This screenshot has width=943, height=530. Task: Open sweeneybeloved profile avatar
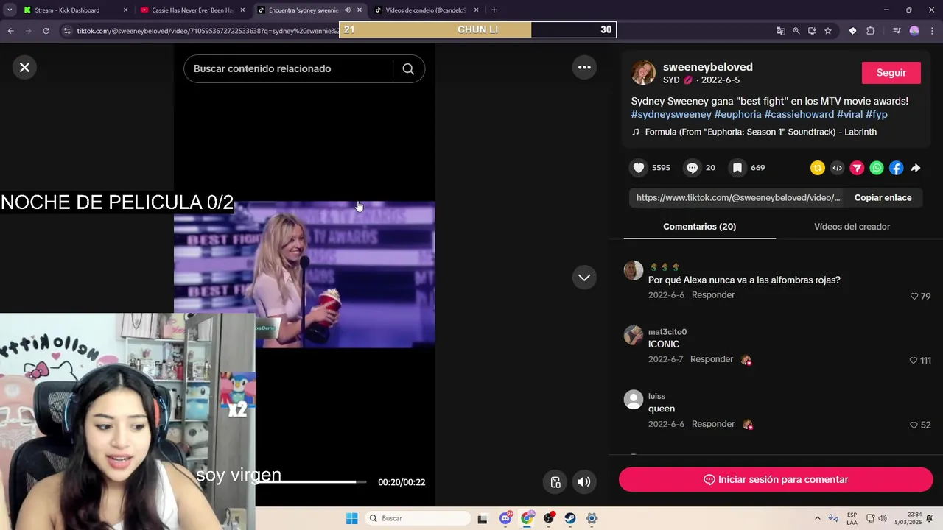pyautogui.click(x=643, y=73)
